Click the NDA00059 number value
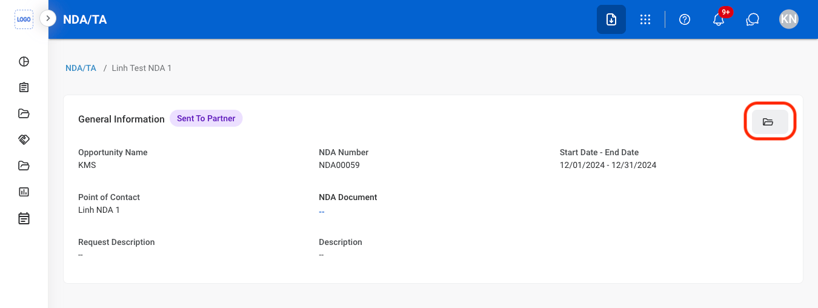The image size is (818, 308). (x=339, y=165)
